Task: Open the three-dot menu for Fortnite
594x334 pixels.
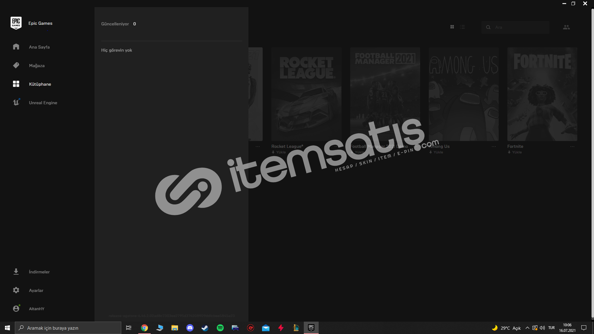Action: [572, 147]
